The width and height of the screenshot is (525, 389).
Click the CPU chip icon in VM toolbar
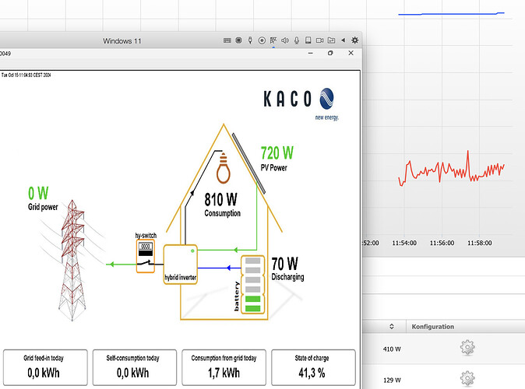pyautogui.click(x=238, y=40)
